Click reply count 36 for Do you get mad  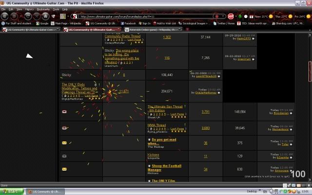tap(206, 143)
